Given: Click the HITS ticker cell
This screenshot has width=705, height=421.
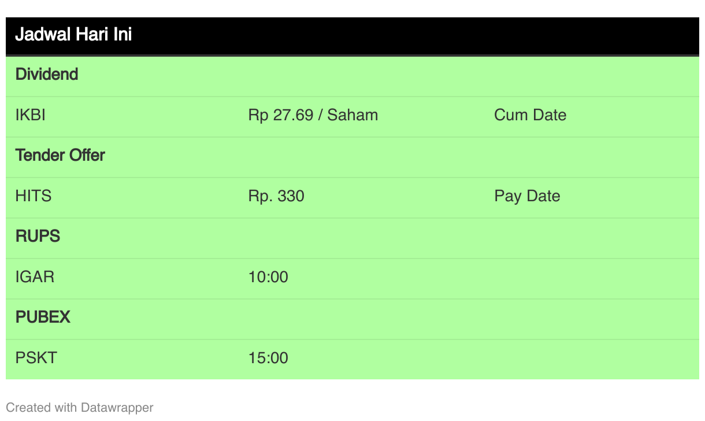Looking at the screenshot, I should click(x=34, y=196).
